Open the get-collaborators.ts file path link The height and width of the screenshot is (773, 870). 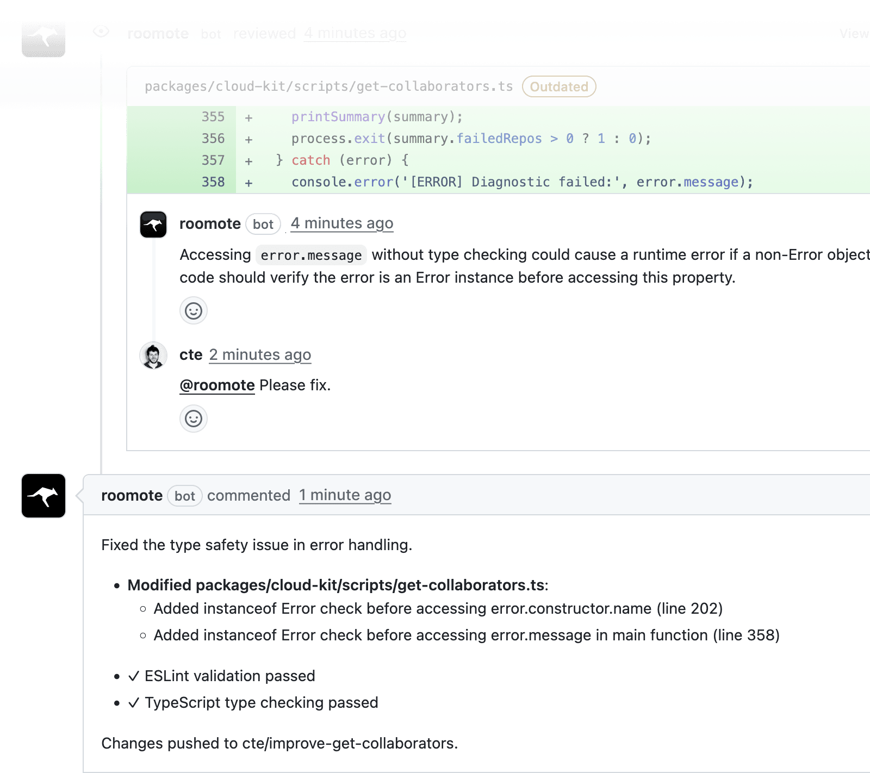(328, 86)
